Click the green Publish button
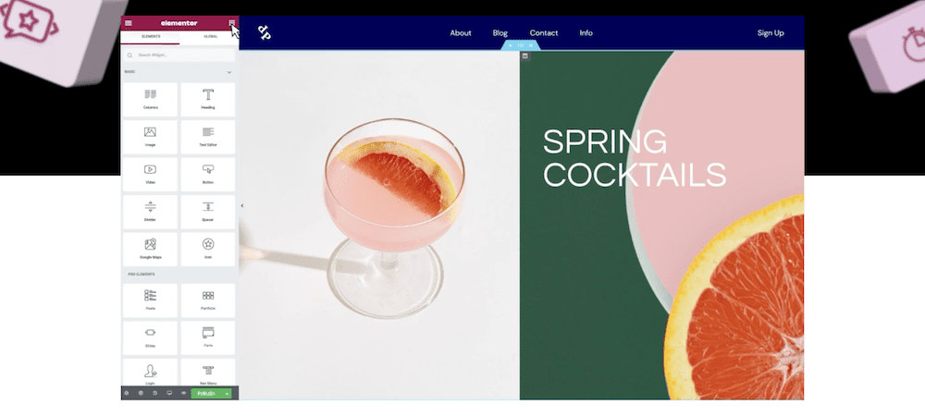 click(x=206, y=393)
